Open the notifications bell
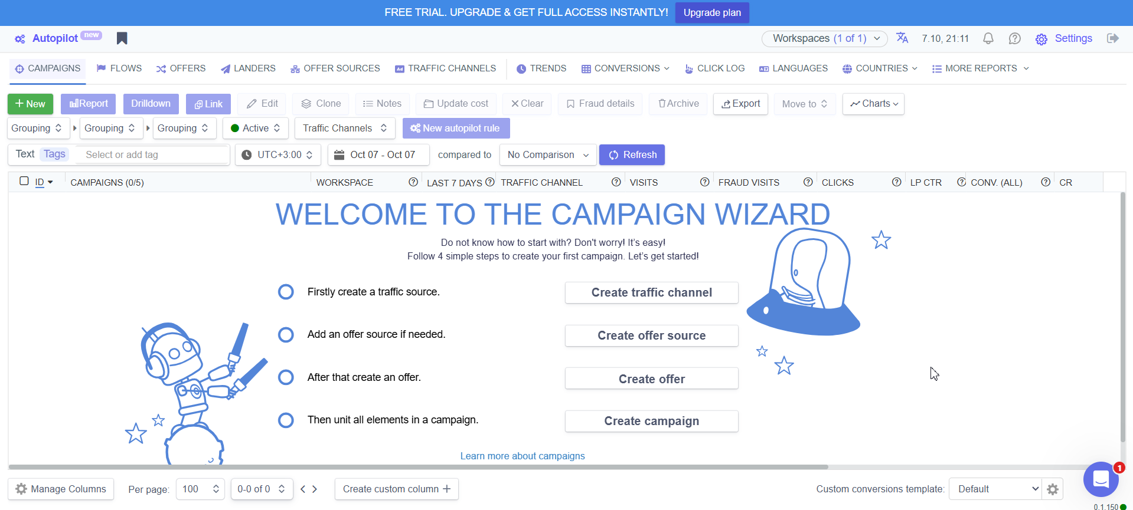 [988, 38]
